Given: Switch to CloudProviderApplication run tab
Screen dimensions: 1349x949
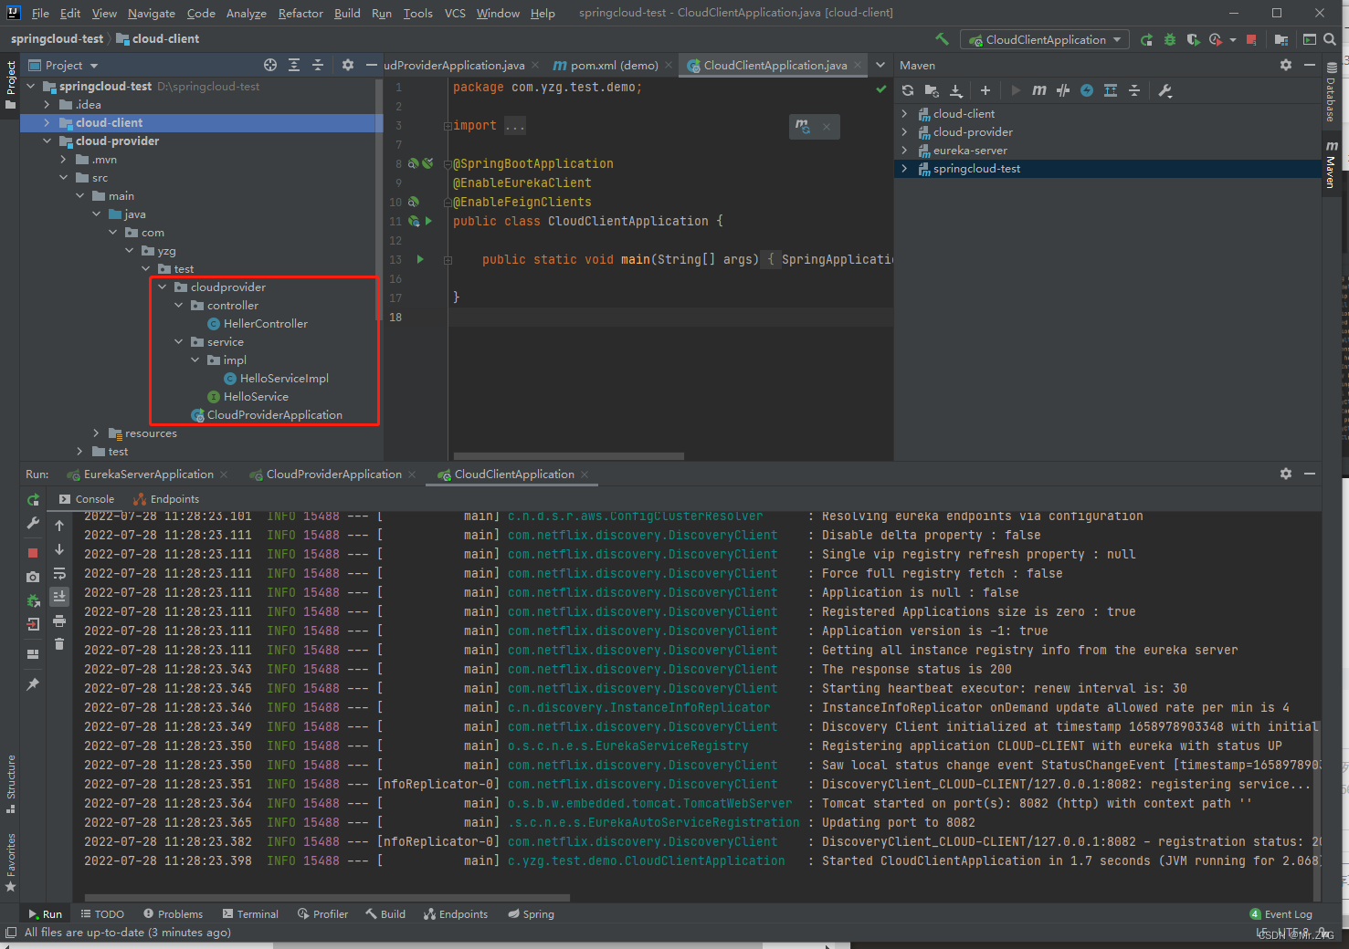Looking at the screenshot, I should pos(333,474).
